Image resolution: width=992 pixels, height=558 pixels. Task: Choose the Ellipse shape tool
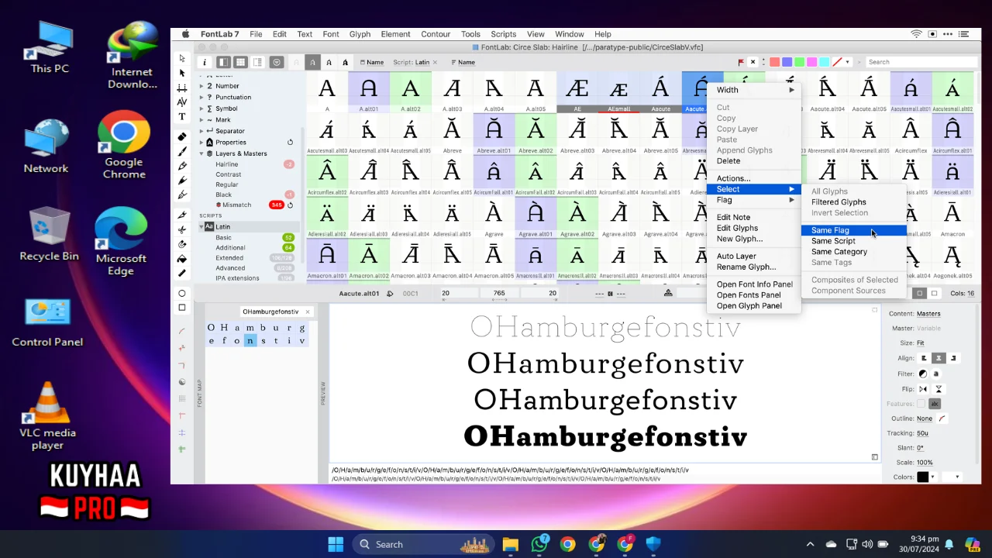(x=182, y=293)
